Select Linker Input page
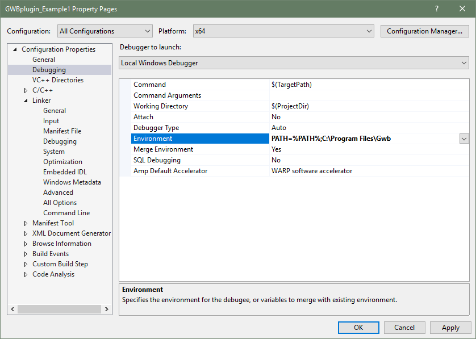This screenshot has height=339, width=476. coord(51,121)
